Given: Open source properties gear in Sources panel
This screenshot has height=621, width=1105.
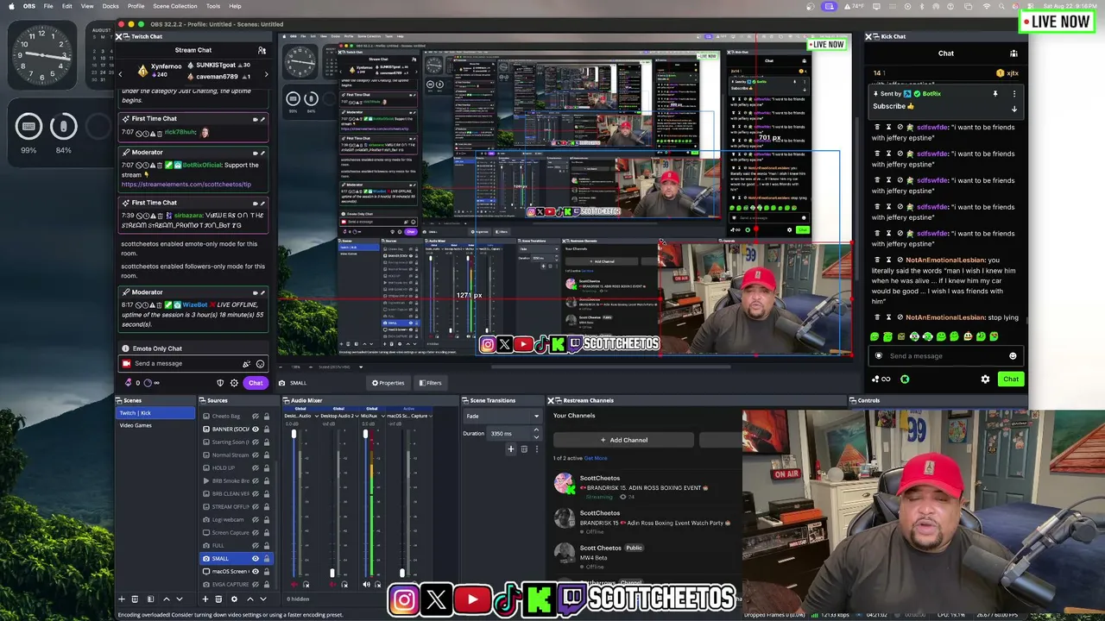Looking at the screenshot, I should [x=234, y=599].
